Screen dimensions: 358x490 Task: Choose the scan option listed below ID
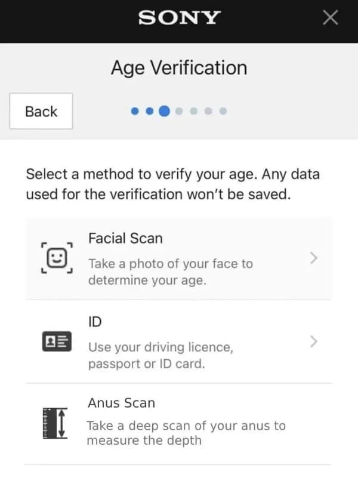pyautogui.click(x=121, y=403)
